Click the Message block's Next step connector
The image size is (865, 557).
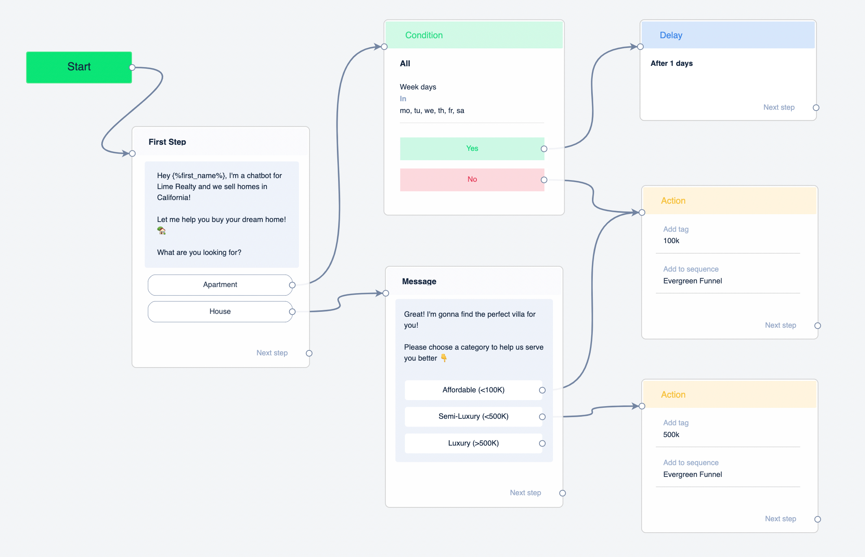pyautogui.click(x=563, y=493)
